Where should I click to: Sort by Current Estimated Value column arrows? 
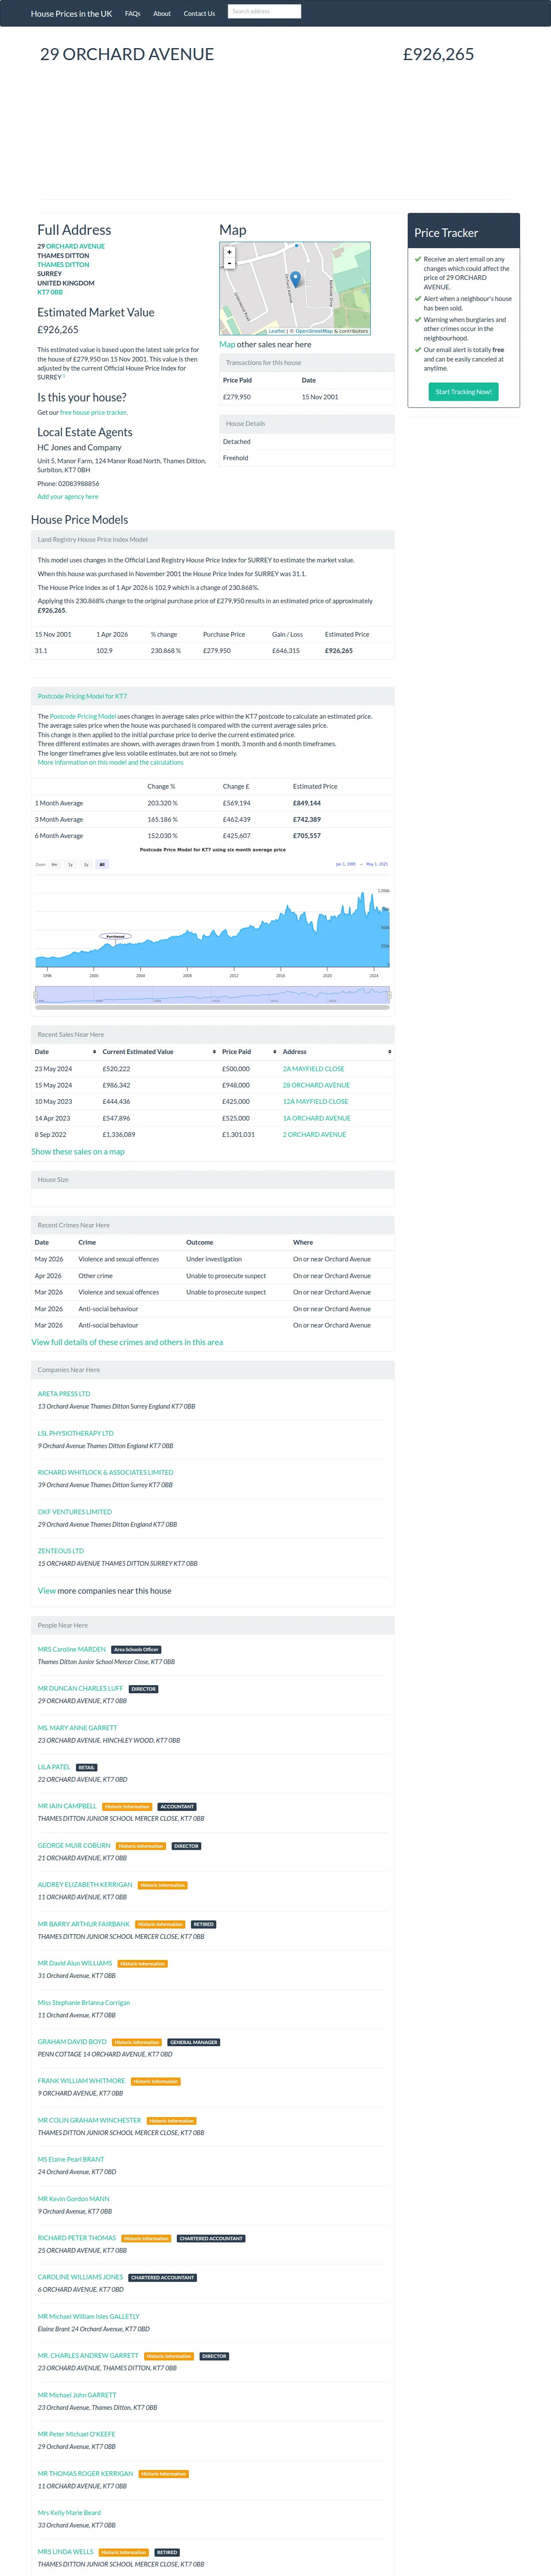(x=214, y=1052)
